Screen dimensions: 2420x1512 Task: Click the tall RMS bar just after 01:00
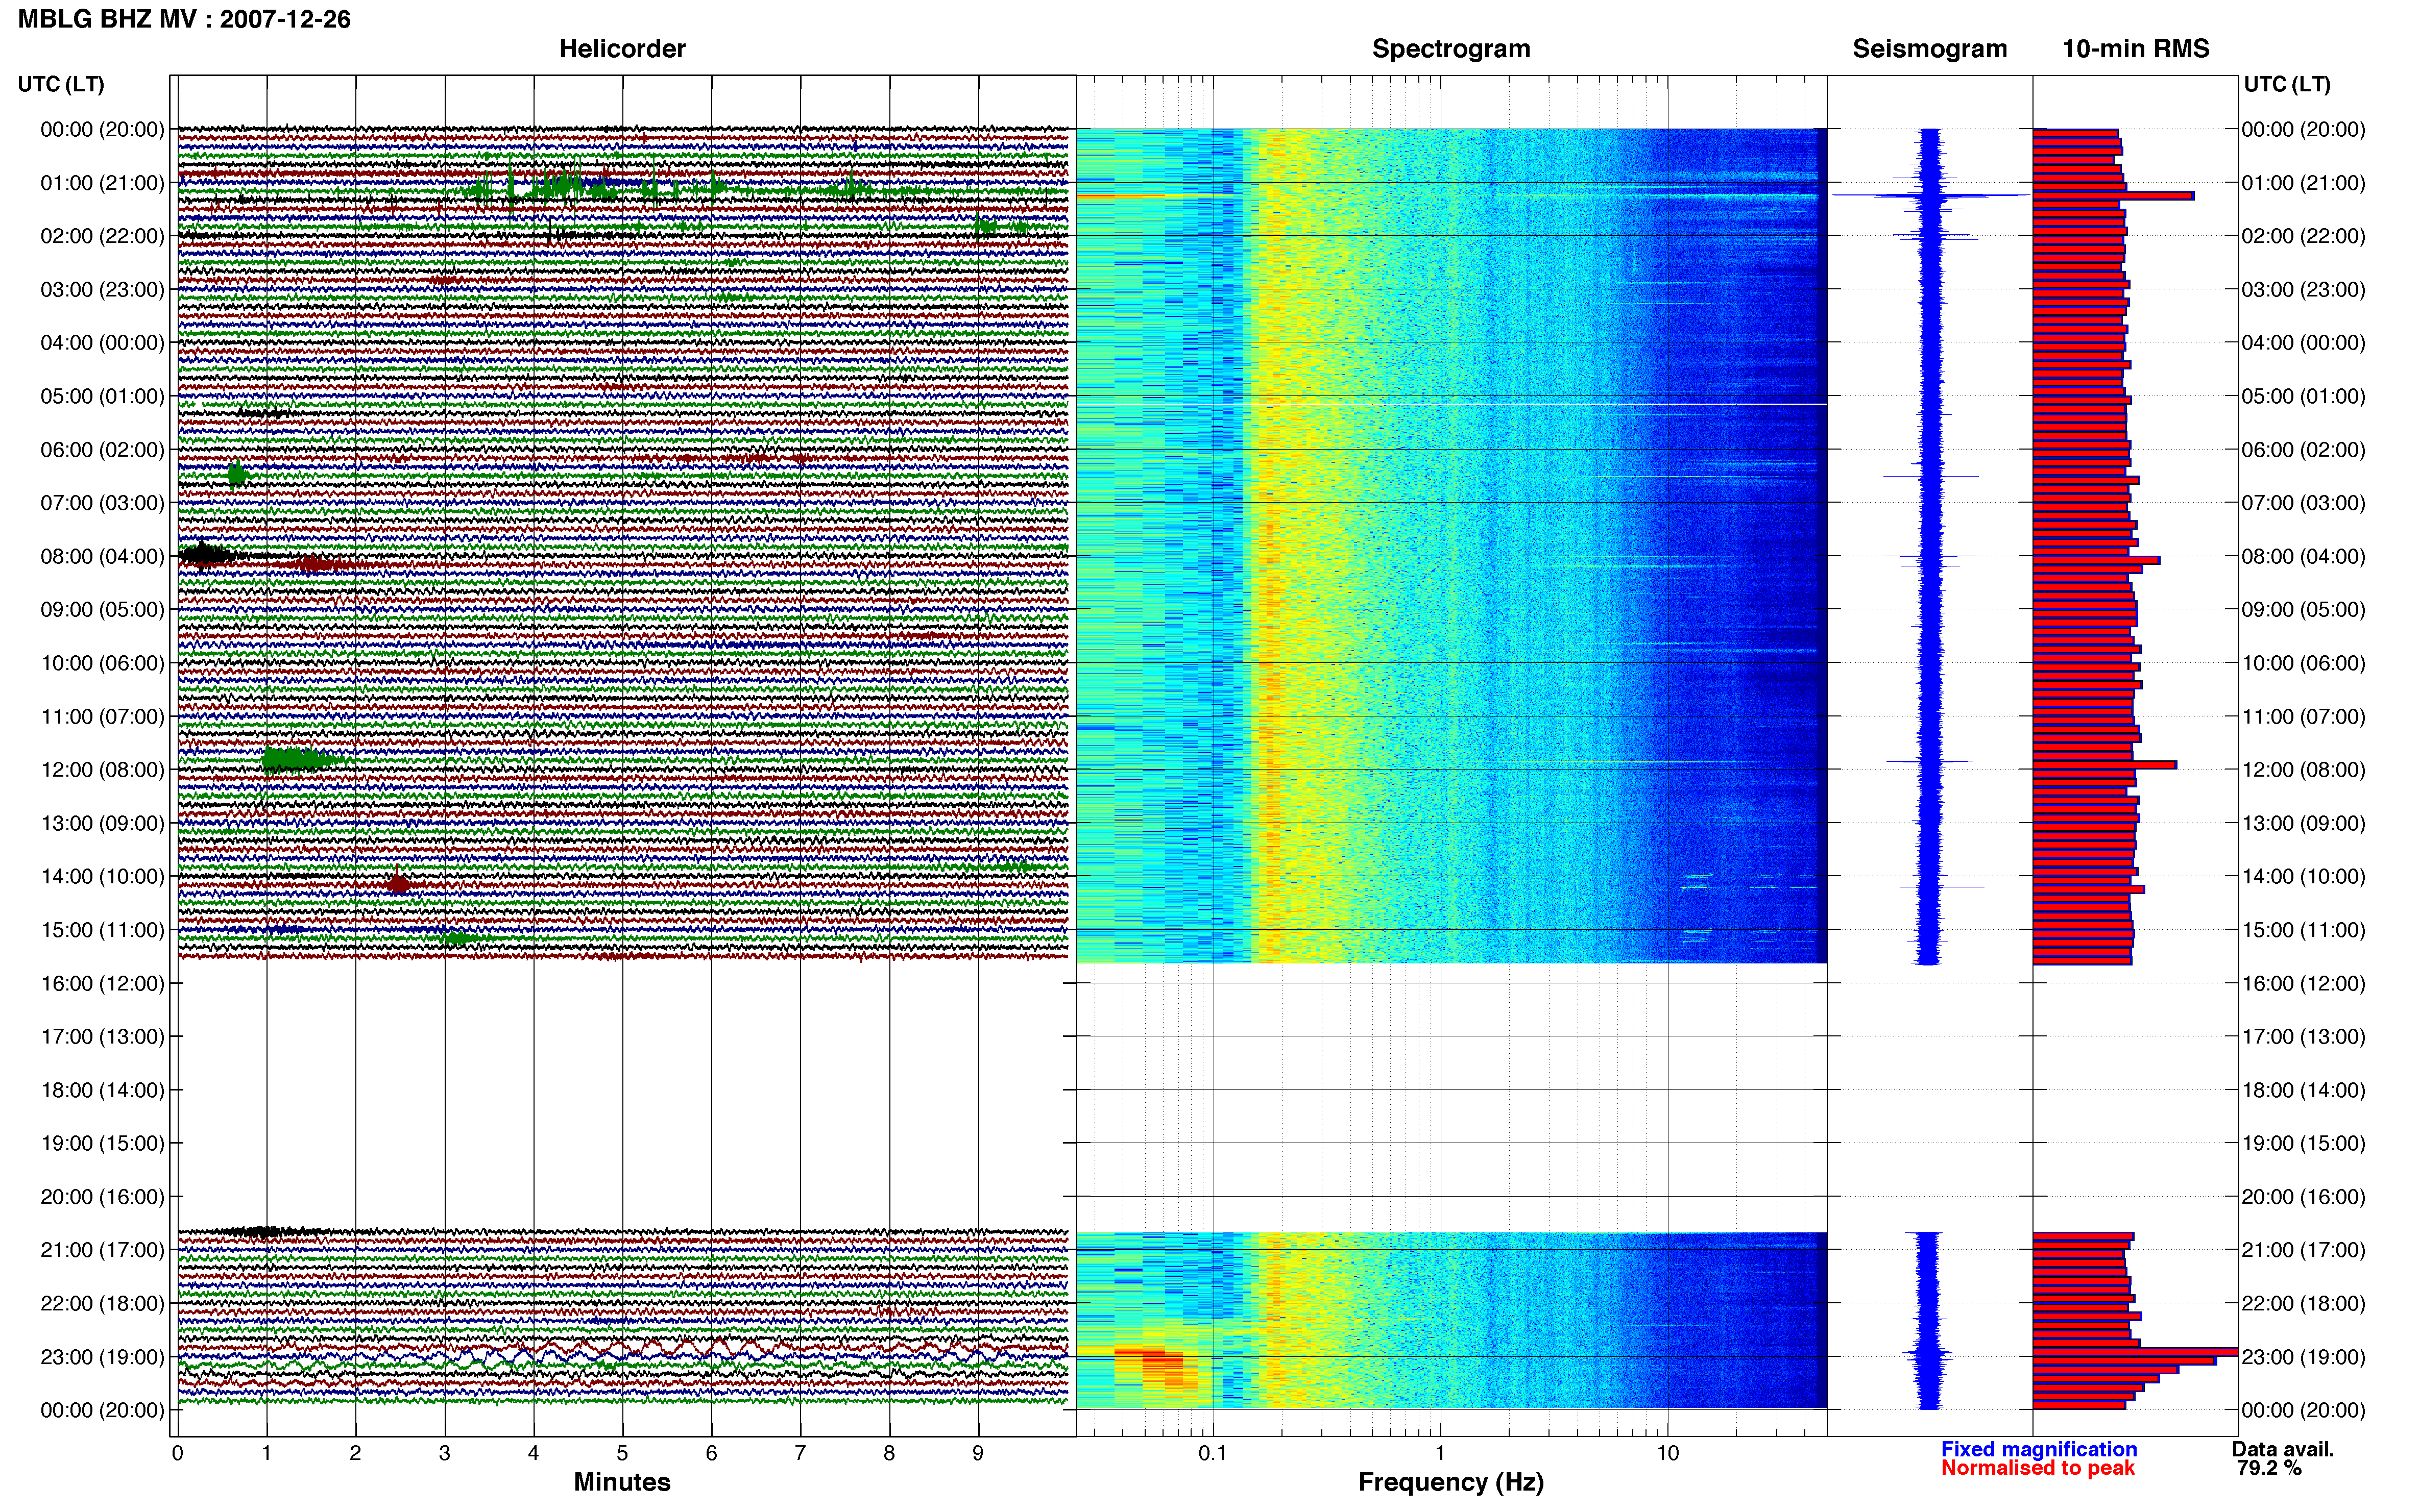coord(2113,196)
